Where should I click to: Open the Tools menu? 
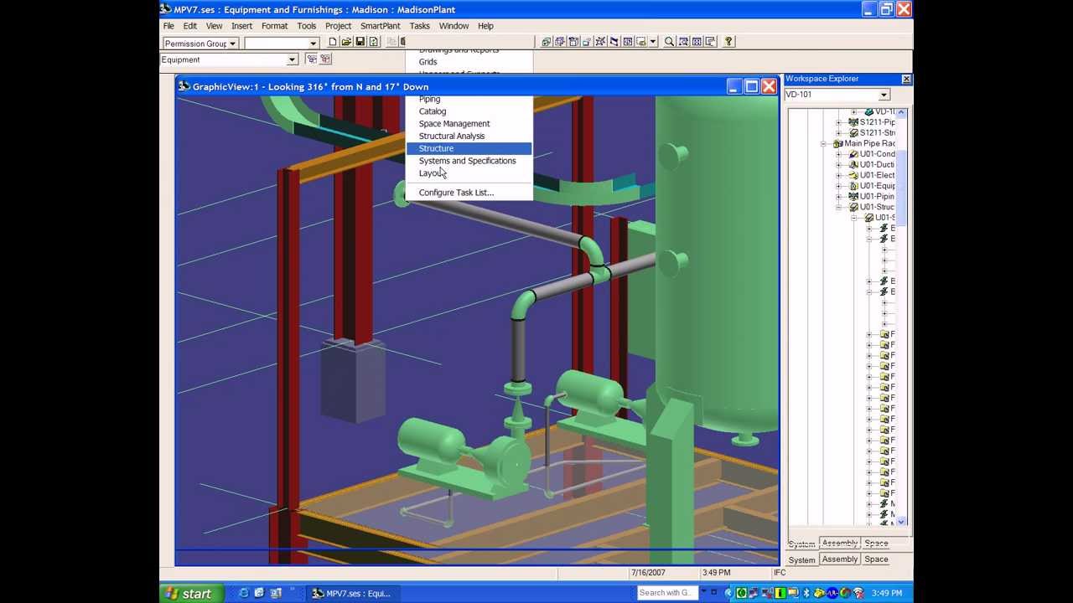tap(307, 26)
